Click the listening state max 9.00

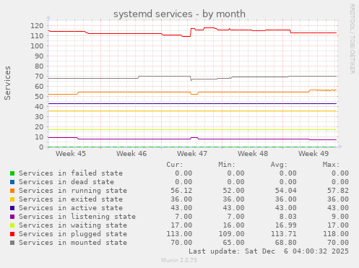(x=340, y=217)
